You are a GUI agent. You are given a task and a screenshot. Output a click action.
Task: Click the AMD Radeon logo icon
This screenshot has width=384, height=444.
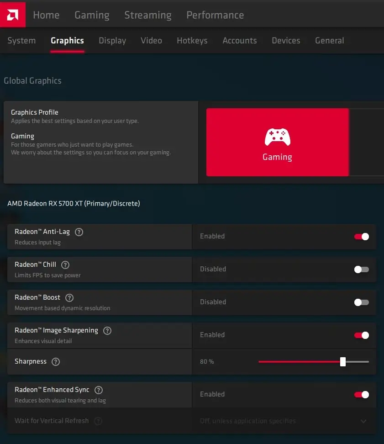tap(12, 14)
